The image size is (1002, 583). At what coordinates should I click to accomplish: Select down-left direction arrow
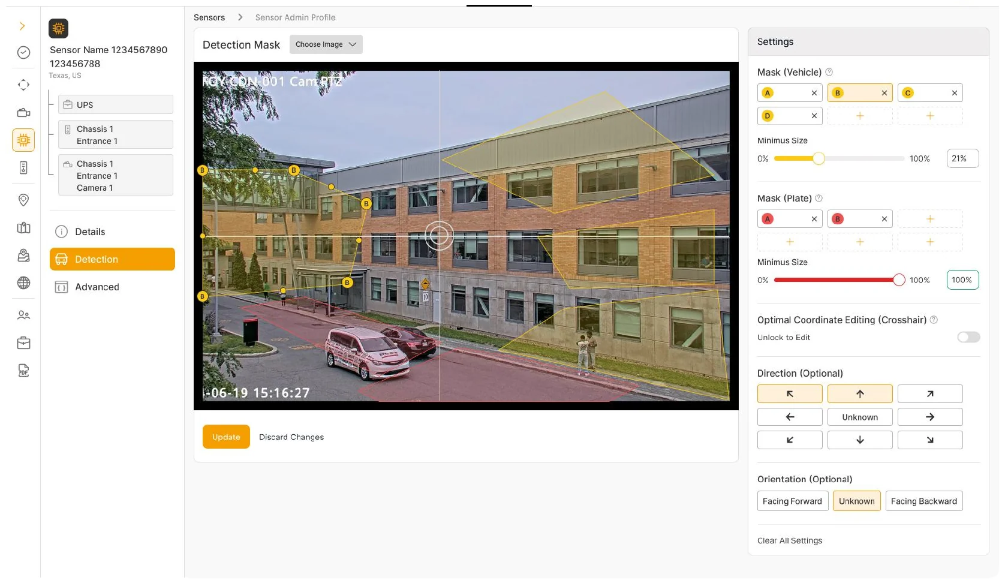(x=790, y=440)
